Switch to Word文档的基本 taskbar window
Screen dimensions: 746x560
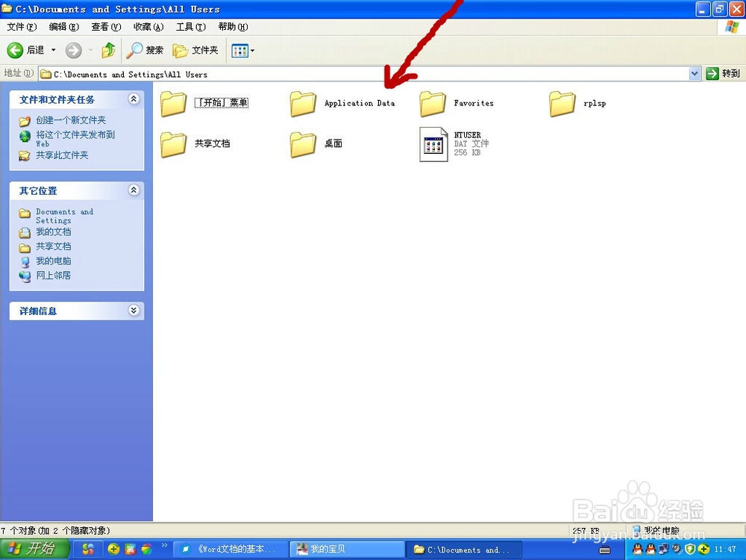click(229, 550)
